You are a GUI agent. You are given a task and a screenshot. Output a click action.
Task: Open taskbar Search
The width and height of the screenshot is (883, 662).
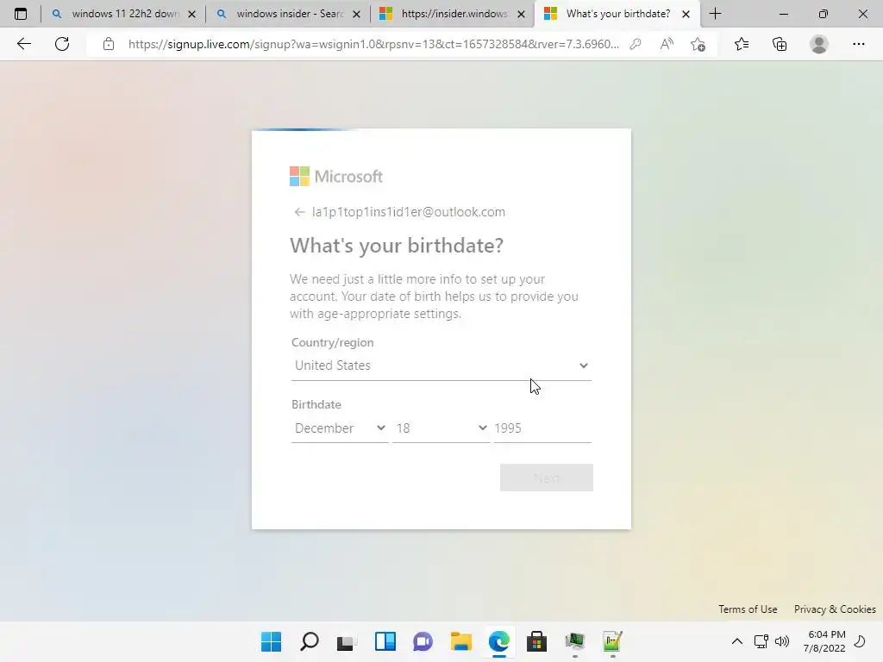(310, 641)
